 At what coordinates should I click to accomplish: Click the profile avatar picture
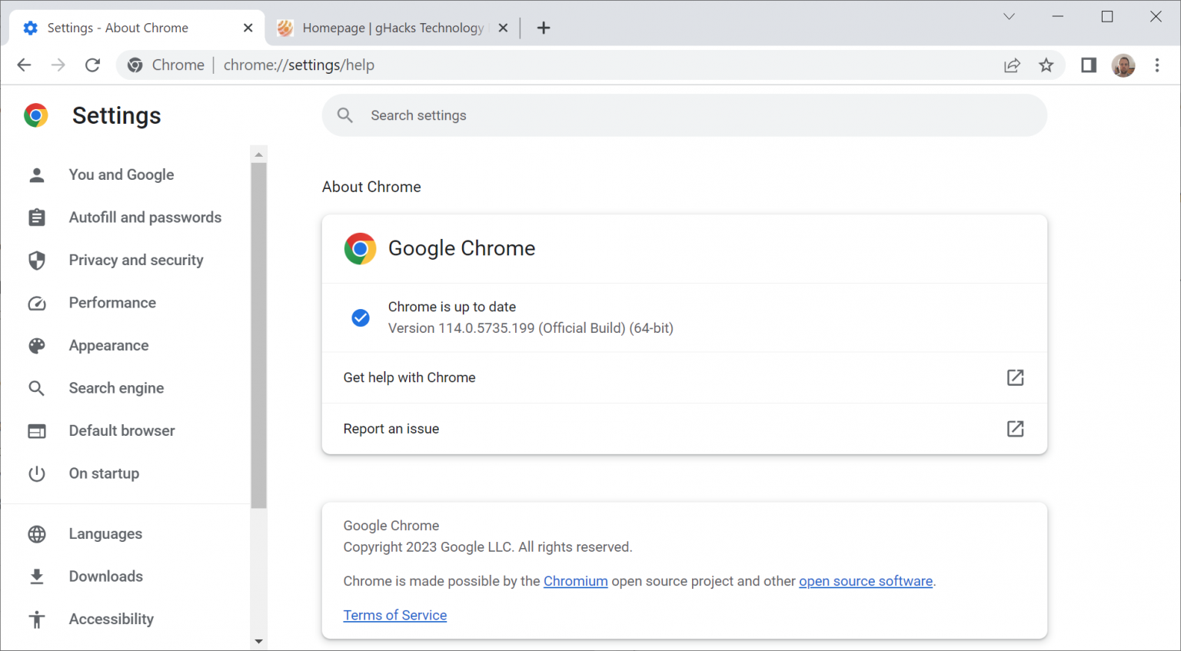(x=1123, y=65)
